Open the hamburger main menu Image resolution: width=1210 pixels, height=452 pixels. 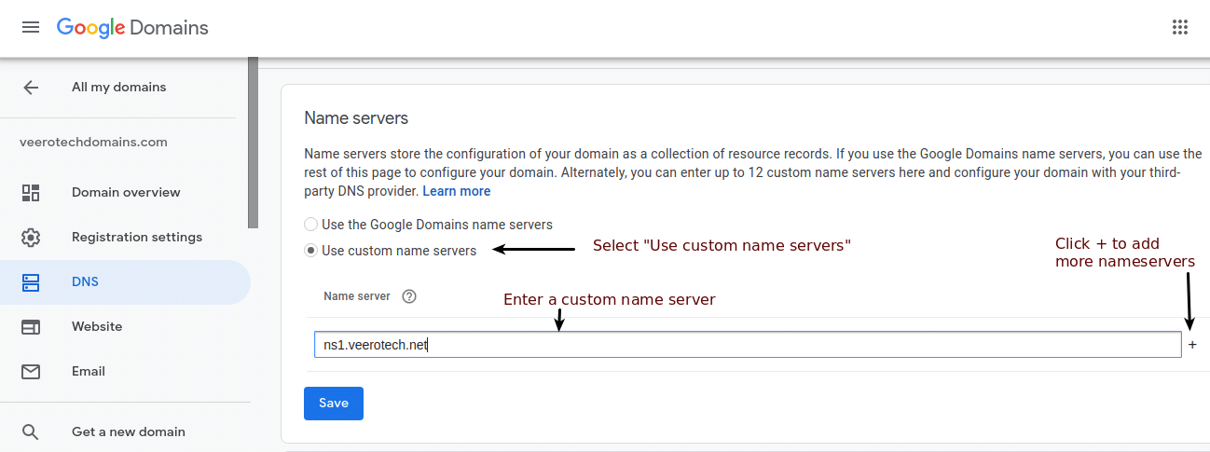31,28
